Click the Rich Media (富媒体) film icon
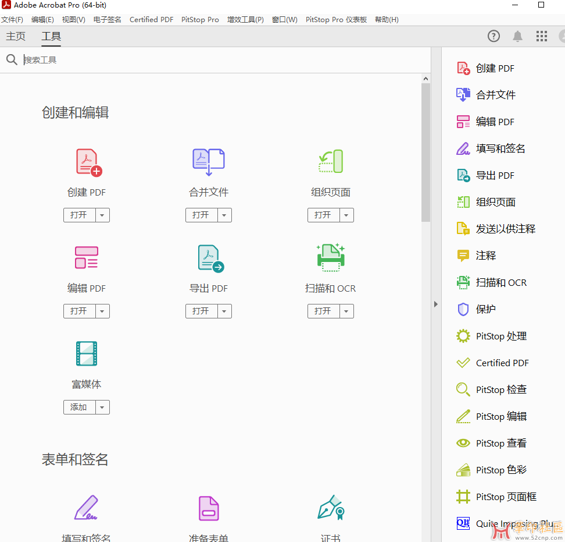Screen dimensions: 565x542 pyautogui.click(x=87, y=353)
